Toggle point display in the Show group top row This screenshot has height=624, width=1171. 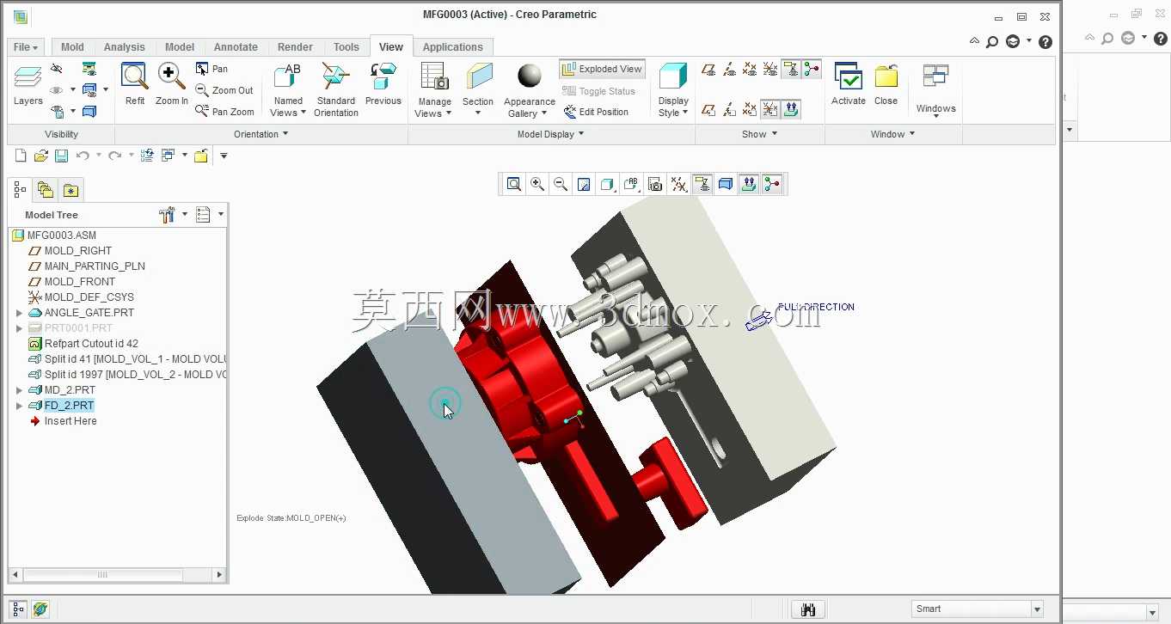pos(750,70)
